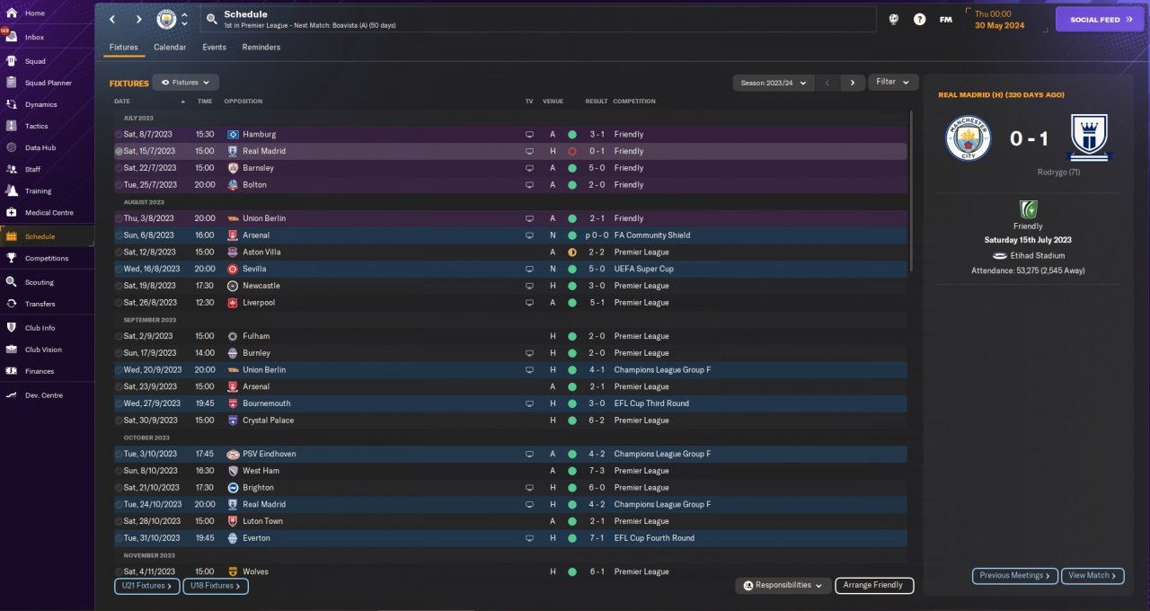The height and width of the screenshot is (611, 1150).
Task: Click the View Match button
Action: pos(1092,576)
